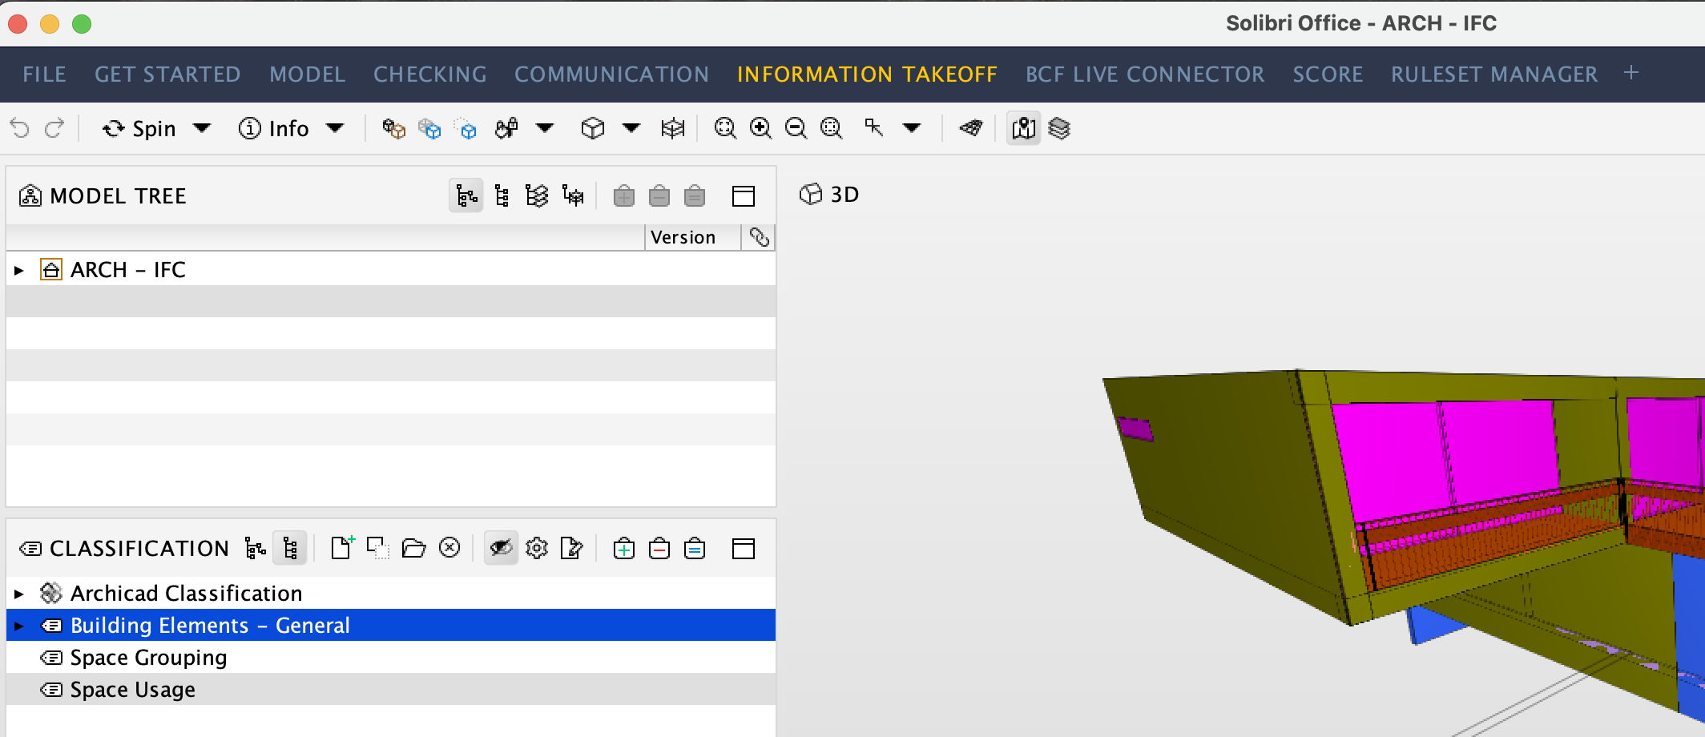Toggle the stacked layers icon
The width and height of the screenshot is (1705, 737).
point(1059,128)
